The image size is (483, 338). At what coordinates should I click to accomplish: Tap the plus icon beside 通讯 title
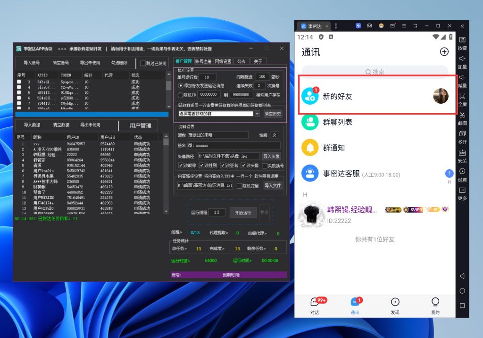click(x=444, y=52)
